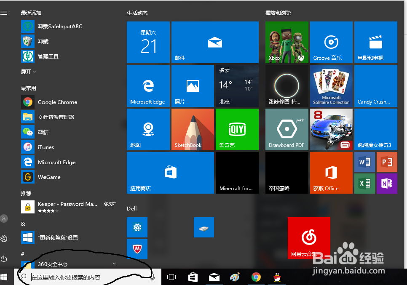
Task: Launch Microsoft Edge from the app list
Action: (x=69, y=162)
